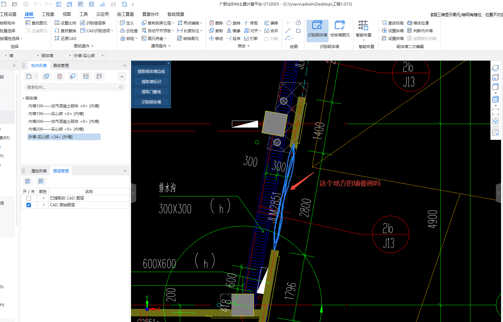This screenshot has height=322, width=503.
Task: Select the 查找图元 tool
Action: tap(36, 23)
